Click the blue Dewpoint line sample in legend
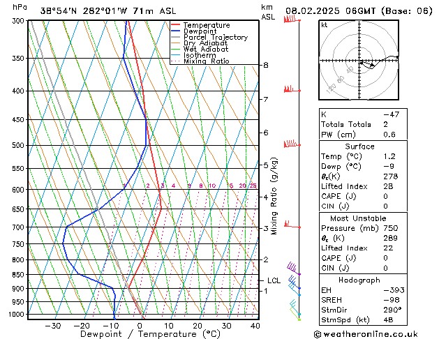The width and height of the screenshot is (439, 339). [176, 31]
